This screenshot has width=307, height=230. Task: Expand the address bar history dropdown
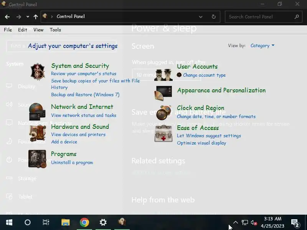pos(200,17)
